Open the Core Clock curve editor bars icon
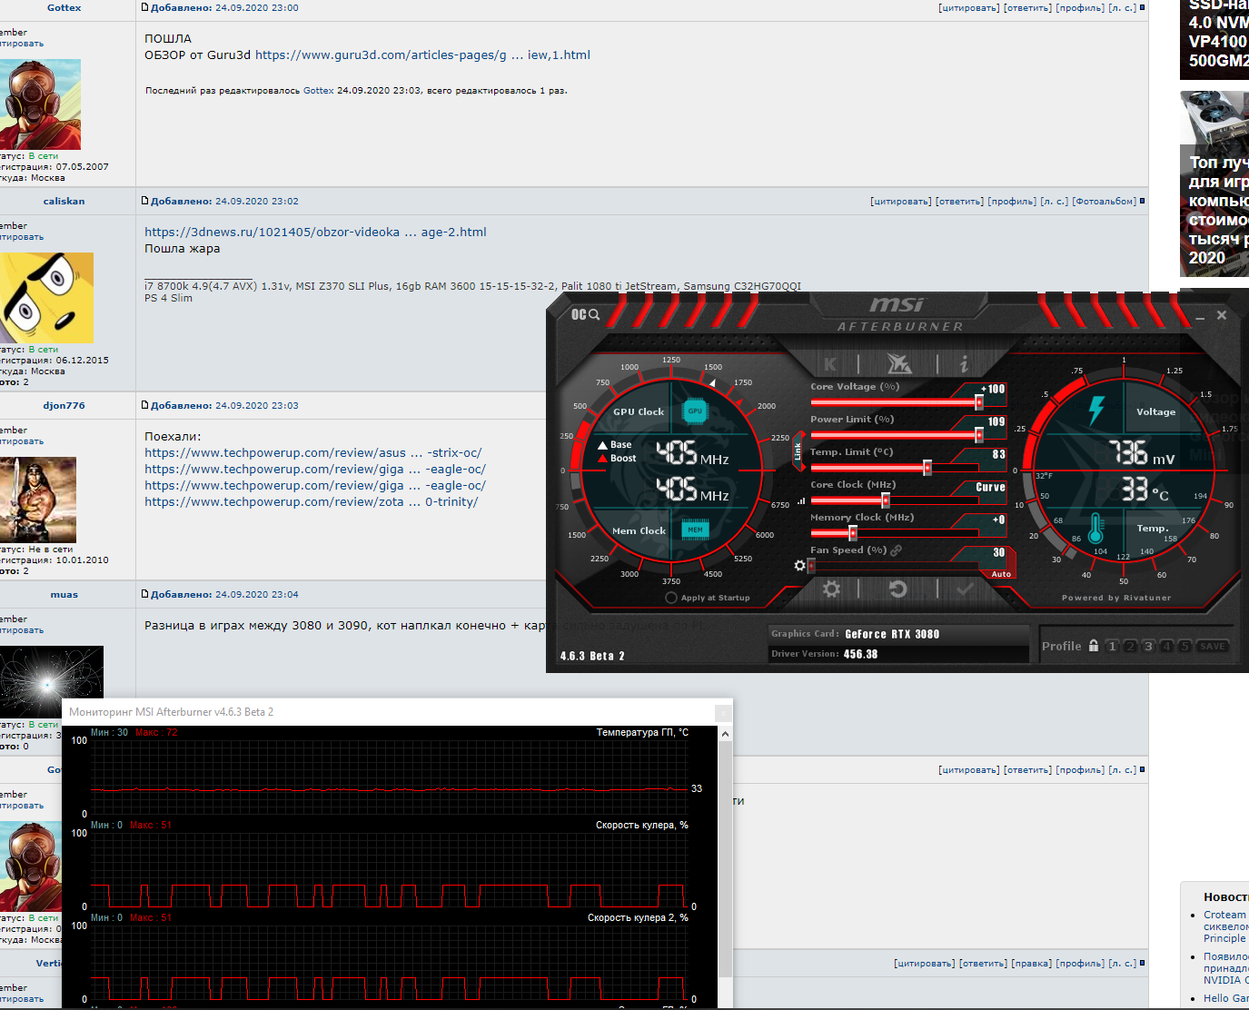This screenshot has width=1249, height=1010. (x=801, y=500)
